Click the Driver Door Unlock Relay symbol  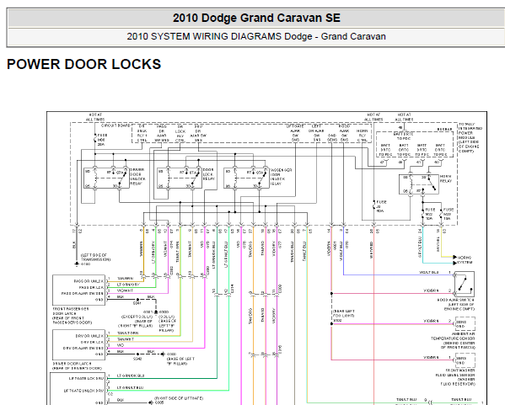tap(106, 179)
